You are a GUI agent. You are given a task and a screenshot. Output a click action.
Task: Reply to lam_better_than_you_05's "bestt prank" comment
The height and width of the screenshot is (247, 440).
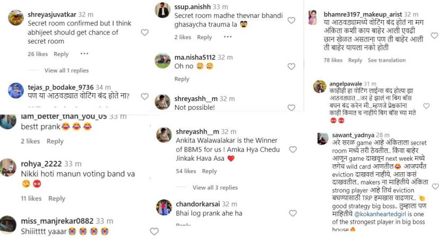pos(55,142)
